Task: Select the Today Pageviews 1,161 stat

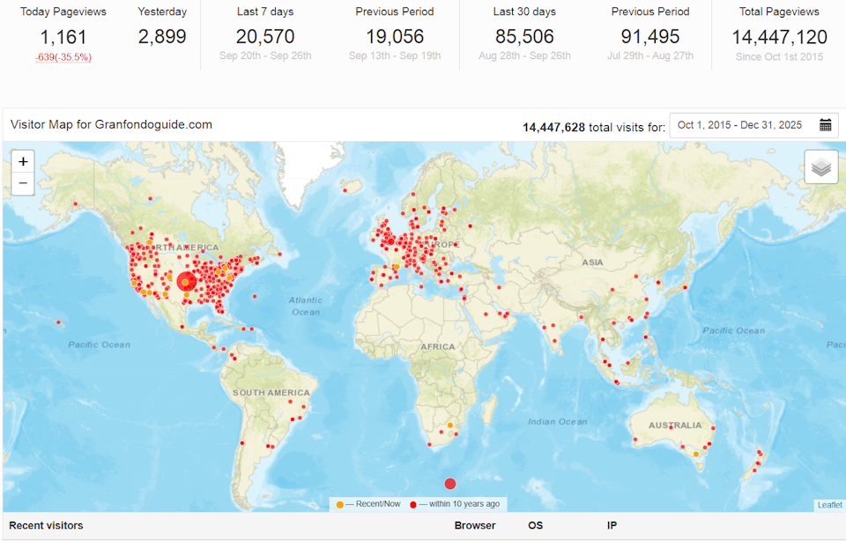Action: coord(63,37)
